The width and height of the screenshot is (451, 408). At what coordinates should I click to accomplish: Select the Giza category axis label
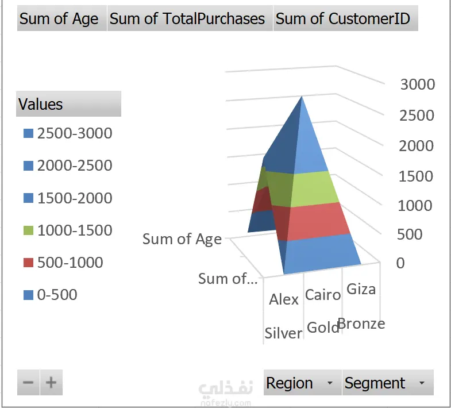point(361,288)
